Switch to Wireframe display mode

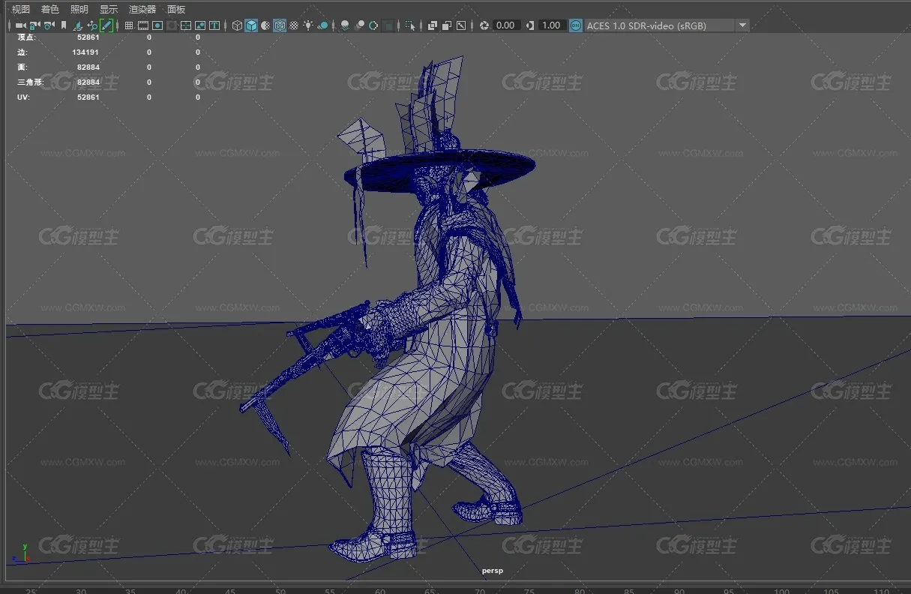tap(237, 25)
